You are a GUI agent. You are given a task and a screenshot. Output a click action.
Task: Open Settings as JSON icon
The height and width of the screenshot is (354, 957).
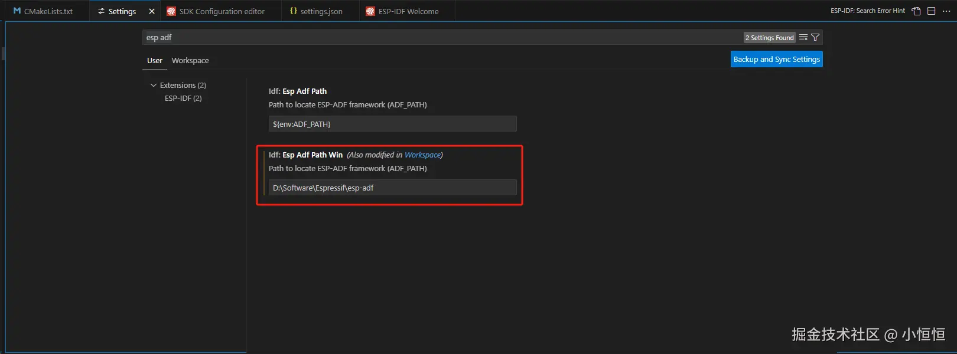[x=916, y=11]
